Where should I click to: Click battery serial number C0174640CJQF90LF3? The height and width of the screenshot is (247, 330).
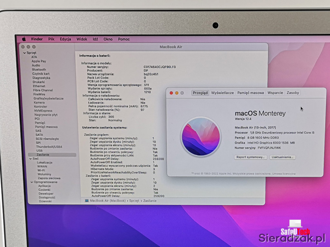[x=159, y=67]
